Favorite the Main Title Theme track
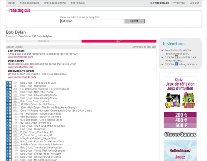The height and width of the screenshot is (161, 207). (10, 92)
